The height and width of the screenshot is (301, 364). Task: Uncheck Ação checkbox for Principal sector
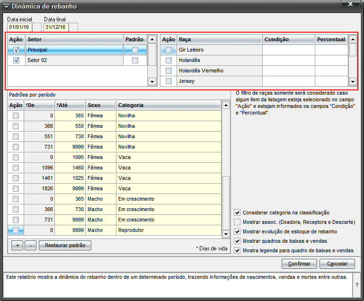click(x=16, y=50)
